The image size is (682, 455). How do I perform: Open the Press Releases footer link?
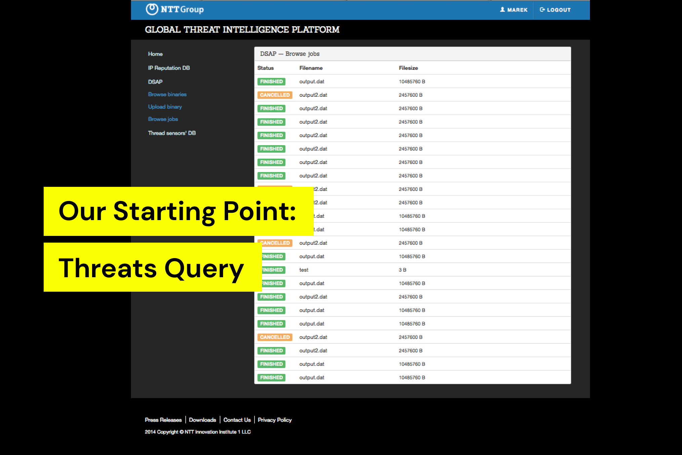163,420
